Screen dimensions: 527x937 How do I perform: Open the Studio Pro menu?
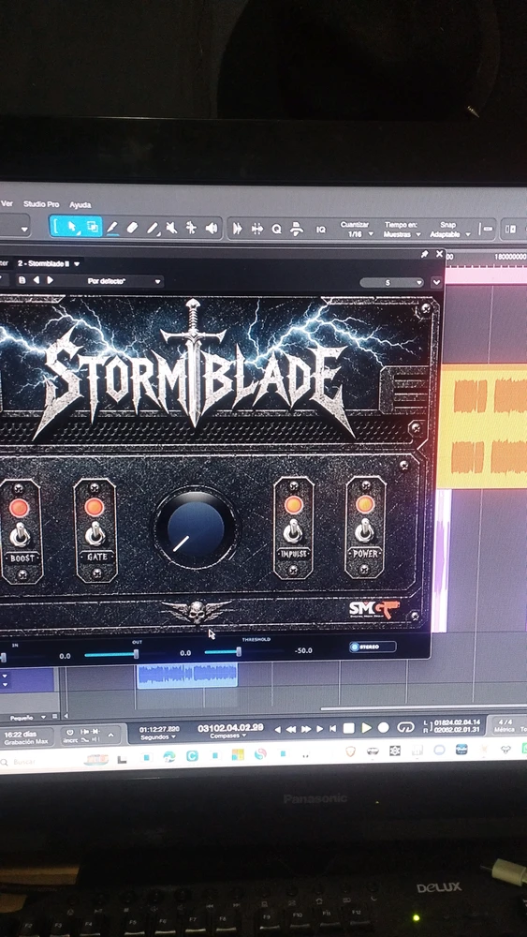click(41, 204)
